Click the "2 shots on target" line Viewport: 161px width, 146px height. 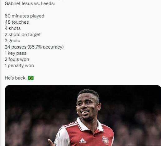(x=23, y=35)
